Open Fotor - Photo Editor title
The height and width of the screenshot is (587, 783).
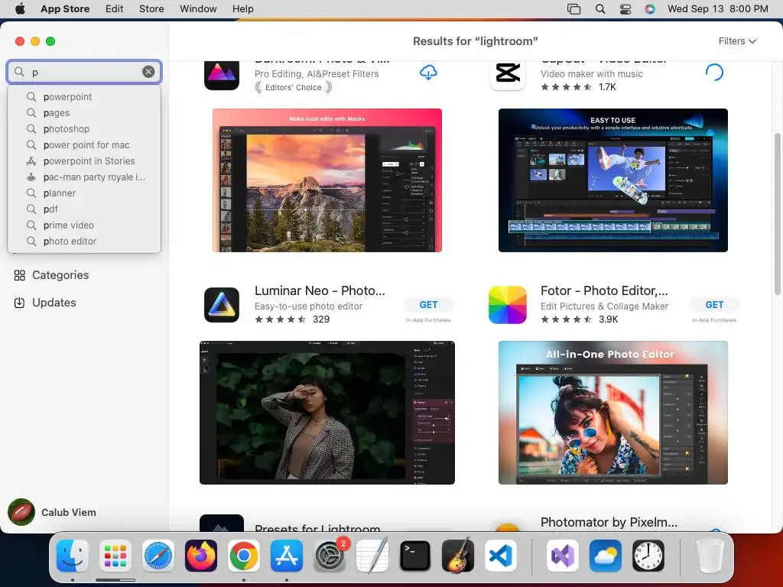click(604, 290)
